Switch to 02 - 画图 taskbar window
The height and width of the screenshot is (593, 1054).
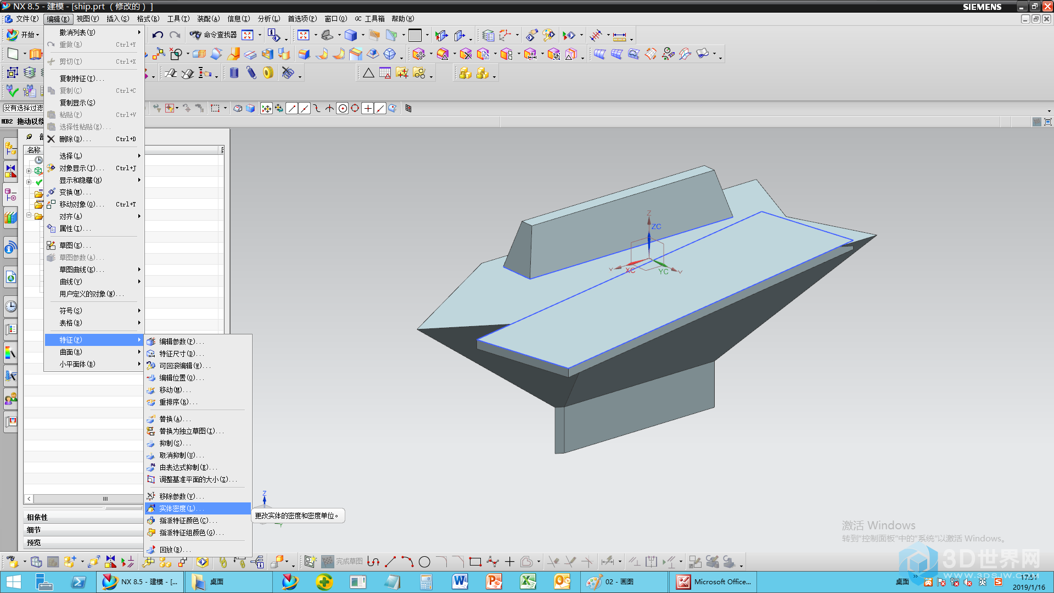coord(624,581)
